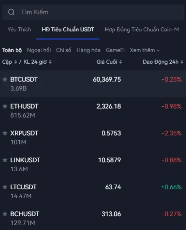
Task: Show Hàng hóa category pairs
Action: tap(88, 50)
